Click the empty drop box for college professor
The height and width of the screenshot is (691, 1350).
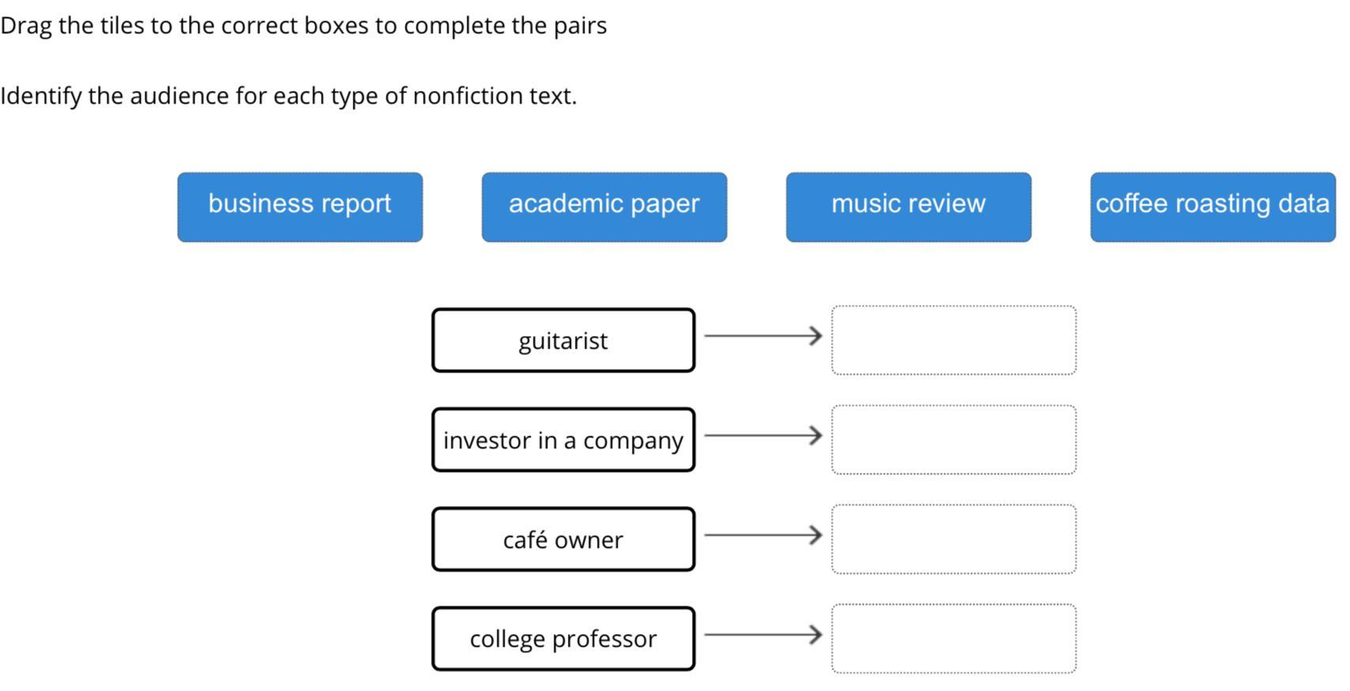(x=953, y=639)
